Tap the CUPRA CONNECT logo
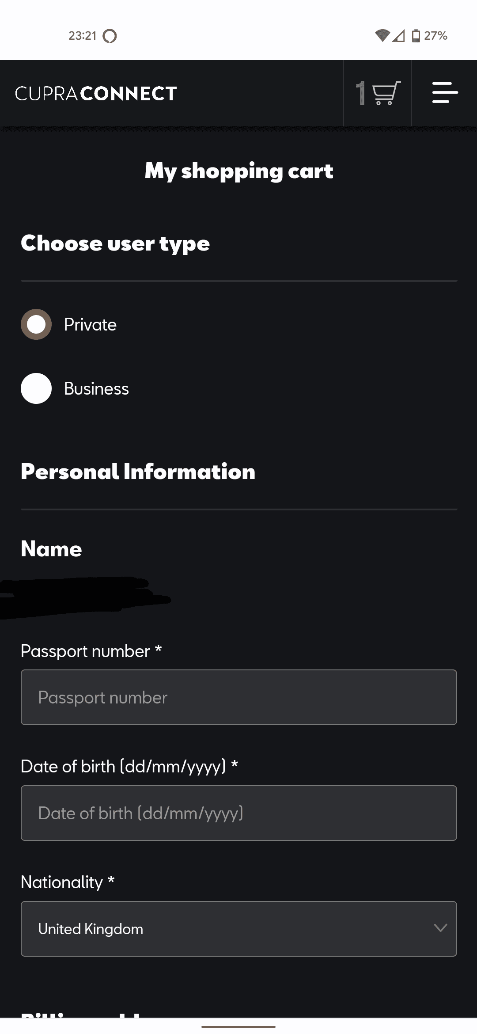Viewport: 477px width, 1034px height. click(96, 94)
